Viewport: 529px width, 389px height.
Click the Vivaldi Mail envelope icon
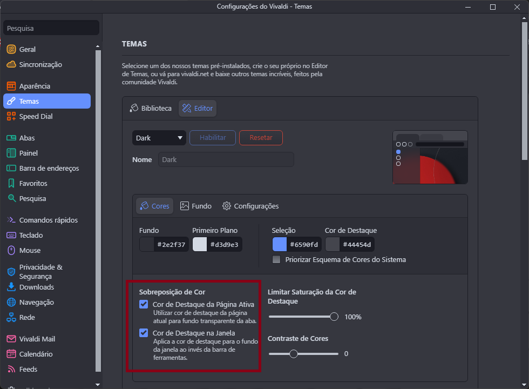pos(11,339)
